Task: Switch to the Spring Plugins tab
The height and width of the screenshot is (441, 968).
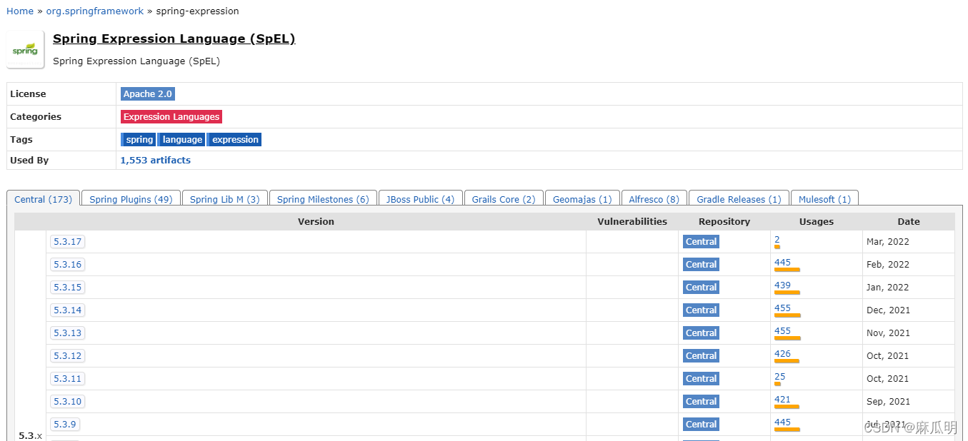Action: [130, 199]
